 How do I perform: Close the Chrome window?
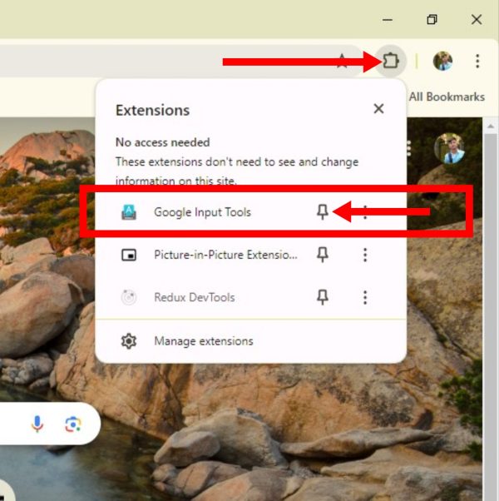pos(477,20)
